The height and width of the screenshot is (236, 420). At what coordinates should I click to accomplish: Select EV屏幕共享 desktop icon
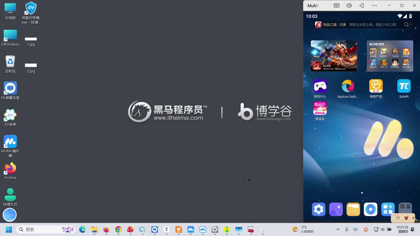10,91
